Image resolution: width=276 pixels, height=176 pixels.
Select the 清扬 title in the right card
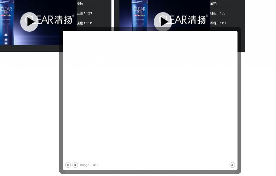click(x=213, y=3)
